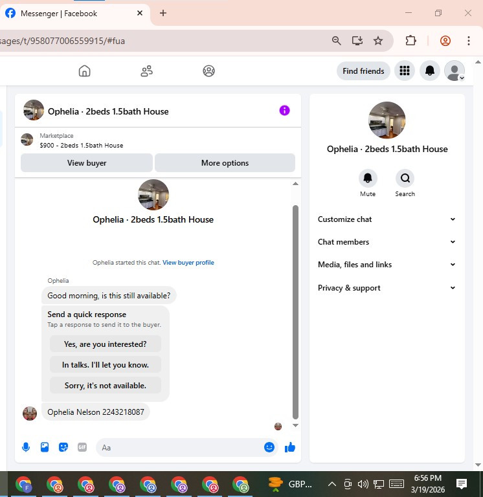Click the touch keyboard tray icon
The image size is (483, 497).
tap(396, 484)
